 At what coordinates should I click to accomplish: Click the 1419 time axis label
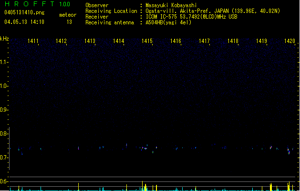click(261, 41)
